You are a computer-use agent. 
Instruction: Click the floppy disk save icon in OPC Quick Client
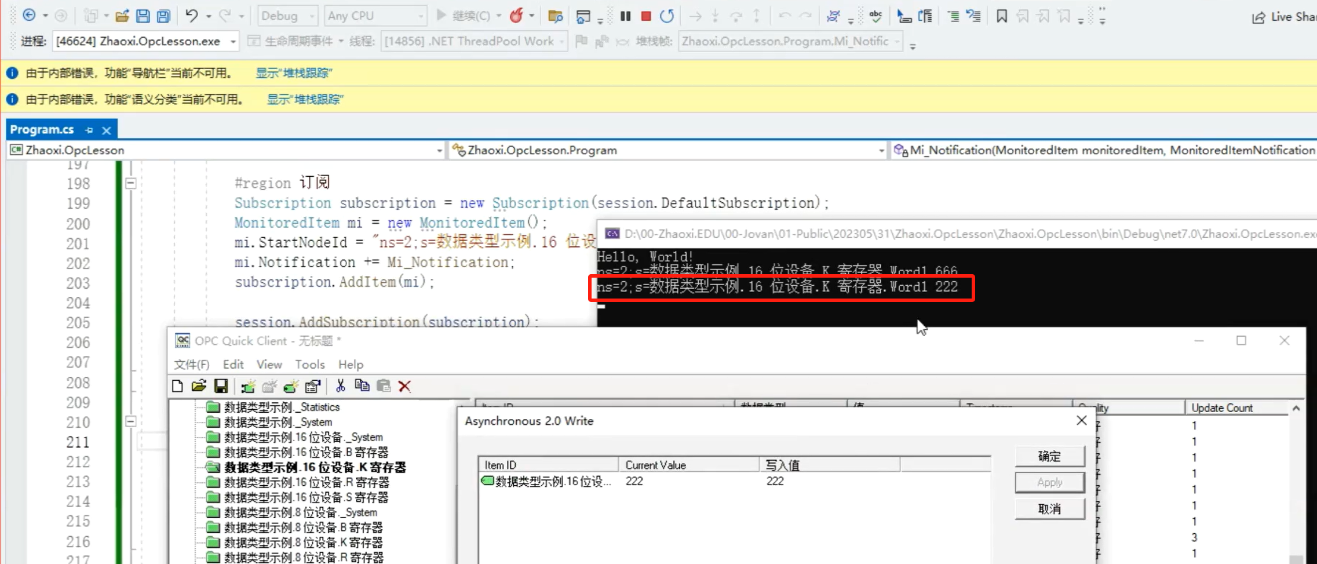[x=221, y=387]
